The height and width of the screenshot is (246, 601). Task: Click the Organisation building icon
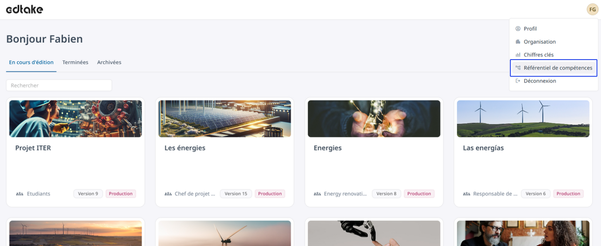click(518, 42)
